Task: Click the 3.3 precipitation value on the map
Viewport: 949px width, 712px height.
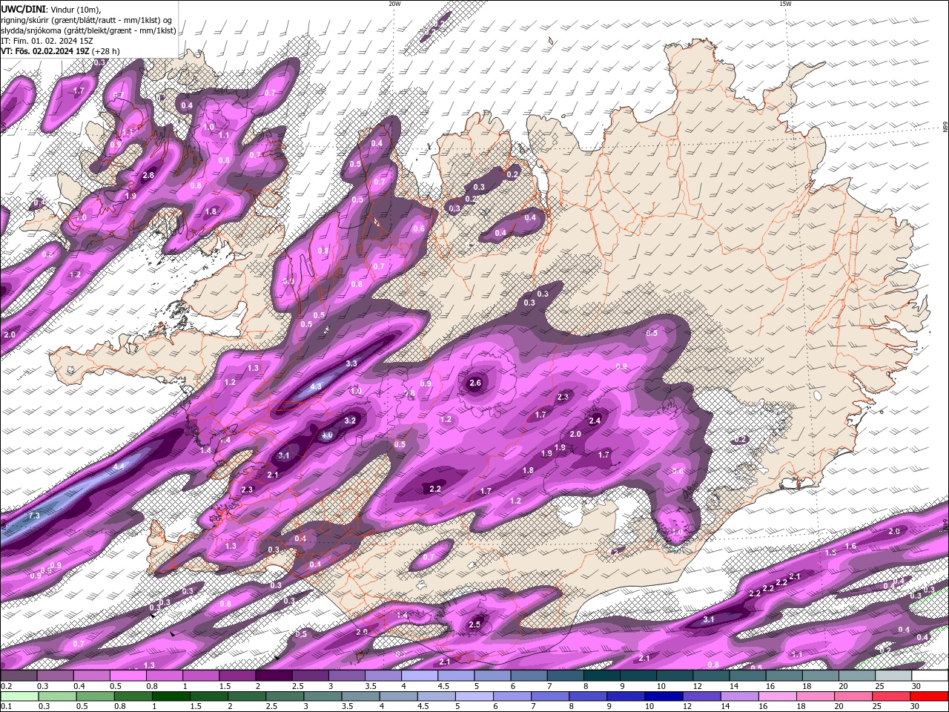Action: tap(351, 363)
